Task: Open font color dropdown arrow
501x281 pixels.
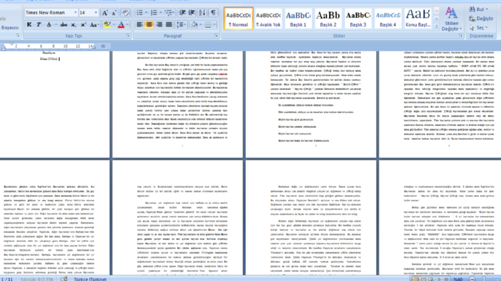Action: tap(128, 25)
